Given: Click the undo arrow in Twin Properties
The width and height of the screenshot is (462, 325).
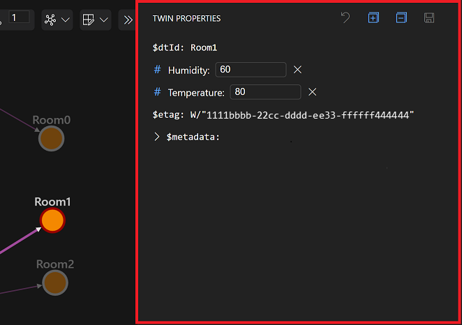Looking at the screenshot, I should click(345, 18).
